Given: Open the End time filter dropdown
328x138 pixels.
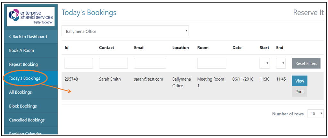Looking at the screenshot, I should pyautogui.click(x=281, y=63).
